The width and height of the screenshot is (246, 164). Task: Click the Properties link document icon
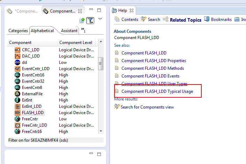[117, 60]
